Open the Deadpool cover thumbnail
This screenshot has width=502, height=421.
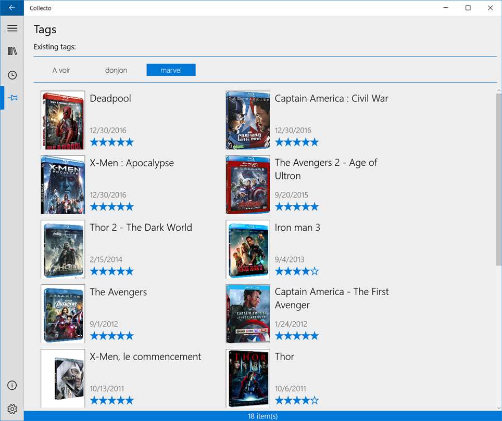pos(62,120)
